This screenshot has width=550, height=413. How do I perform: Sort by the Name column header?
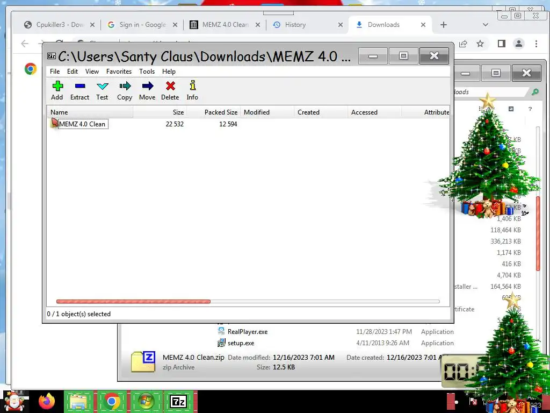click(x=90, y=112)
